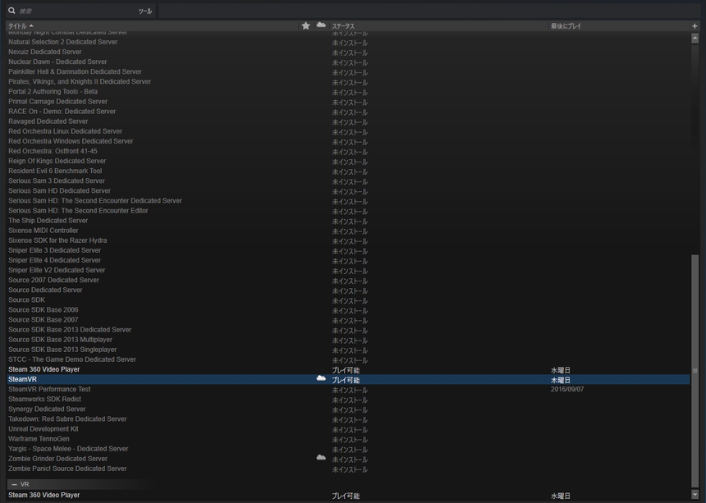Select Primal Carnage Dedicated Server
Viewport: 706px width, 503px height.
point(57,101)
